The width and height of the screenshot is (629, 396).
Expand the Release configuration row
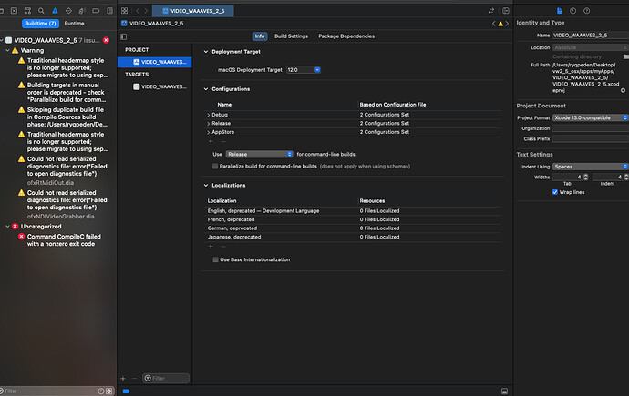tap(208, 124)
